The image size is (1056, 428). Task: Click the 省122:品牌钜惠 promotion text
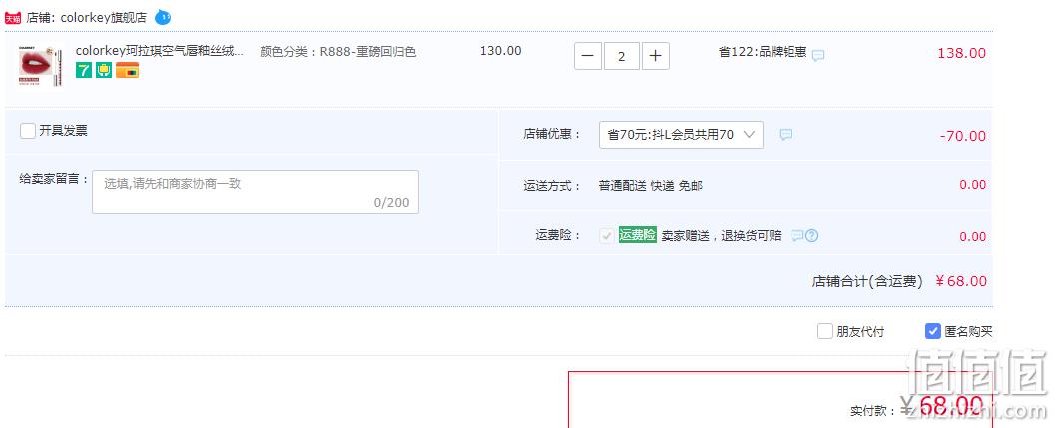pos(763,51)
